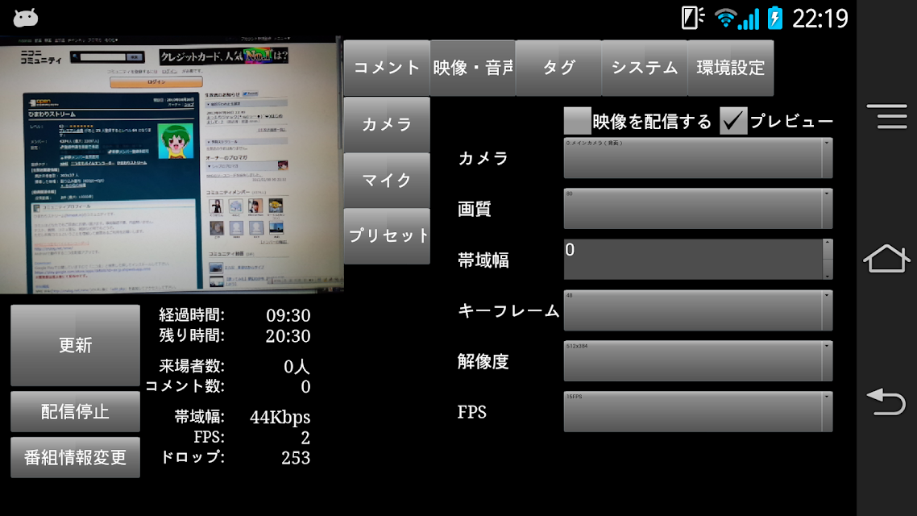The height and width of the screenshot is (516, 917).
Task: Tap the mobile signal strength icon
Action: coord(749,19)
